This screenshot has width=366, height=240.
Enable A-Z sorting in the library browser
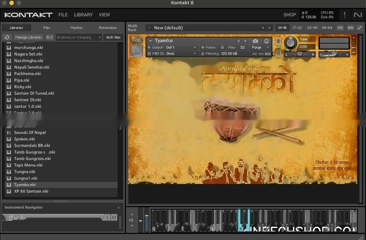[x=49, y=37]
